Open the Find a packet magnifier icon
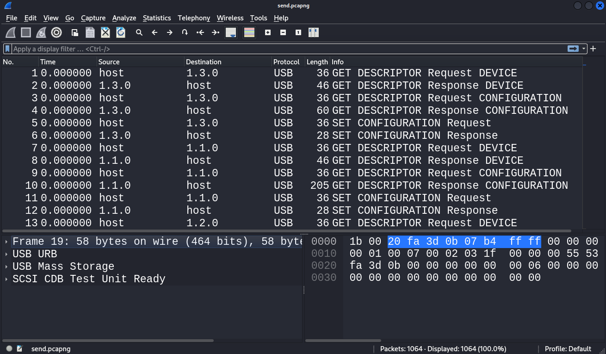 139,32
